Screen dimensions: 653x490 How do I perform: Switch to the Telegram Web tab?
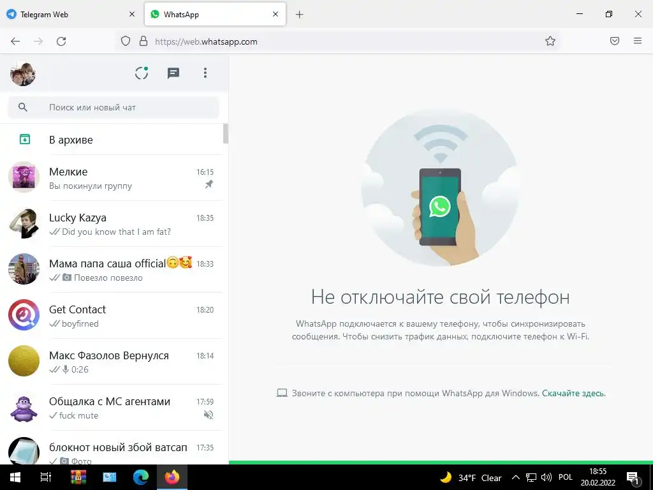71,14
